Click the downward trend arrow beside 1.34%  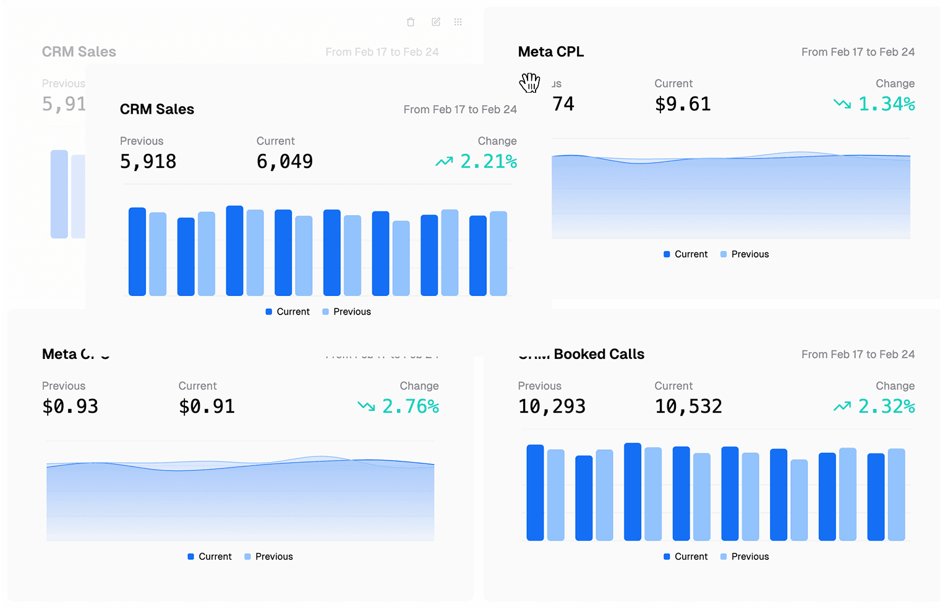pos(842,104)
